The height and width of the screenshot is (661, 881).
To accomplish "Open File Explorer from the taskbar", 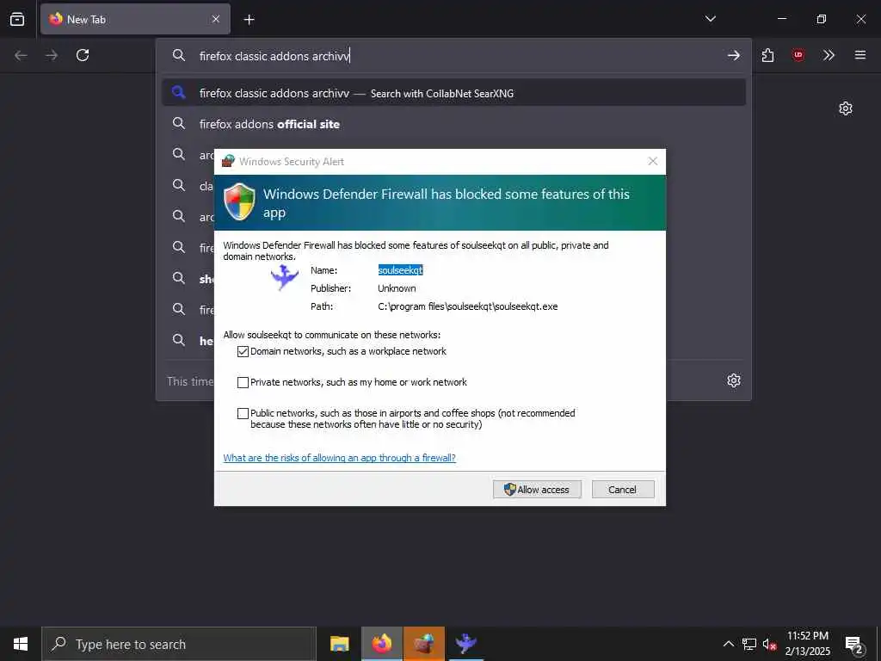I will click(x=339, y=644).
